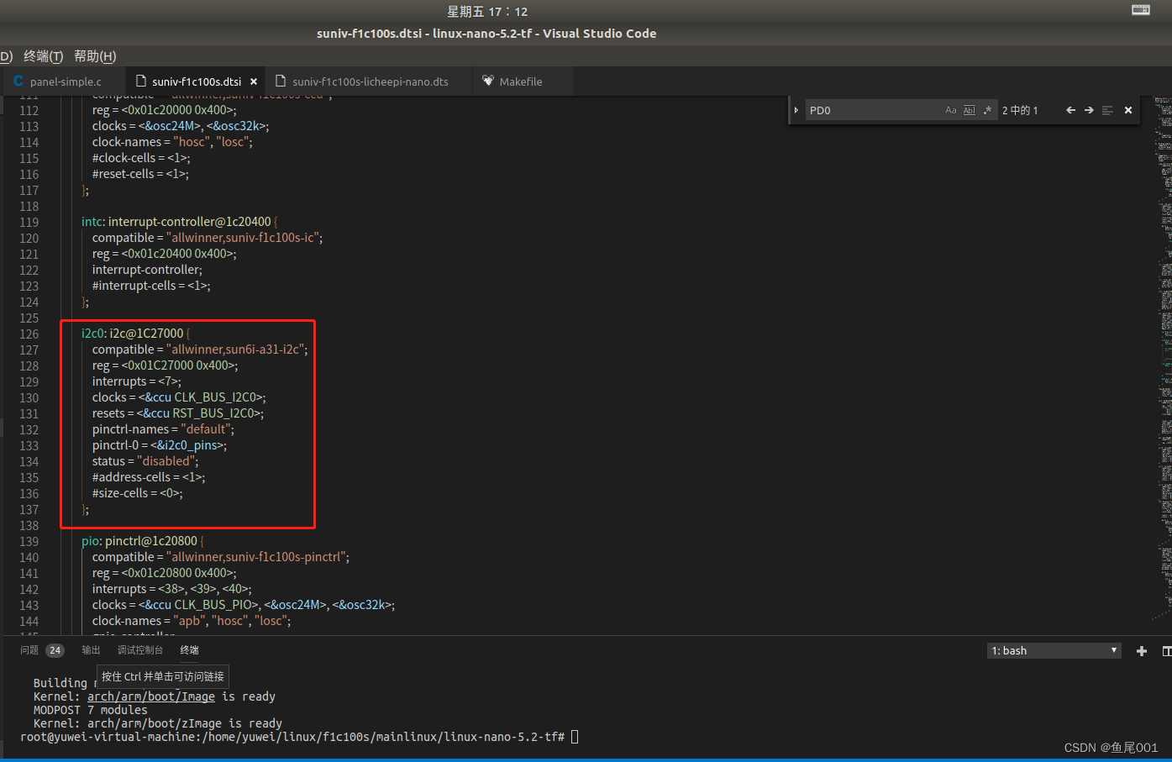Click the line status = "disabled";
This screenshot has width=1172, height=762.
click(145, 461)
